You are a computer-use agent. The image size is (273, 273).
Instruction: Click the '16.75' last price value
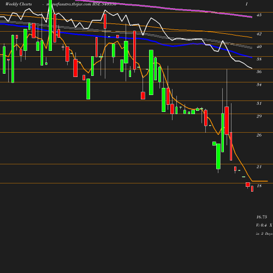pos(262,217)
